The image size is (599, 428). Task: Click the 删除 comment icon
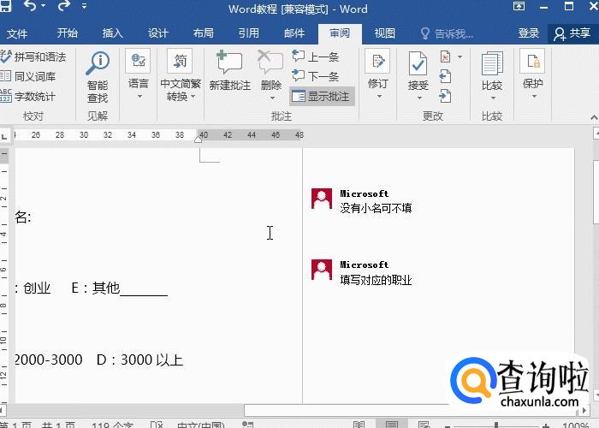point(270,62)
